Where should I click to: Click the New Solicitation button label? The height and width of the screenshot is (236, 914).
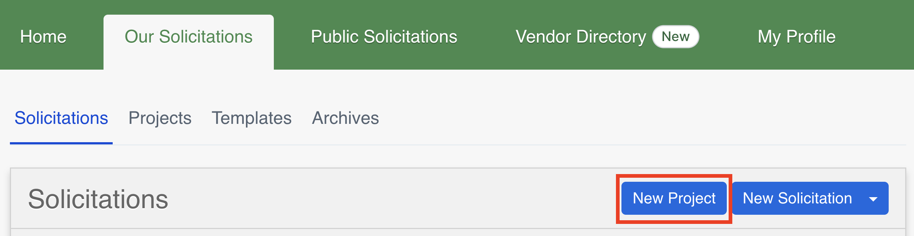pos(797,198)
